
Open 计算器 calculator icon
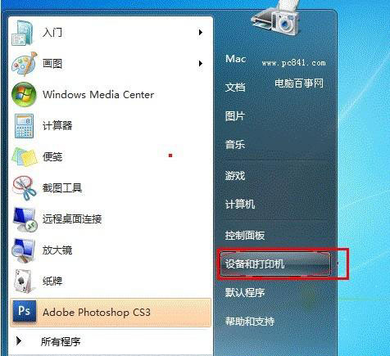[x=24, y=126]
